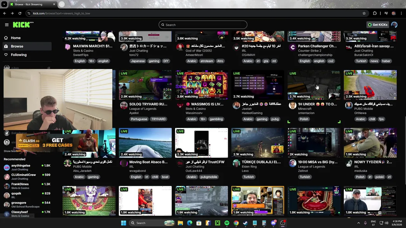Click the boat tag under wvagabond
Viewport: 406px width, 228px height.
point(165,177)
